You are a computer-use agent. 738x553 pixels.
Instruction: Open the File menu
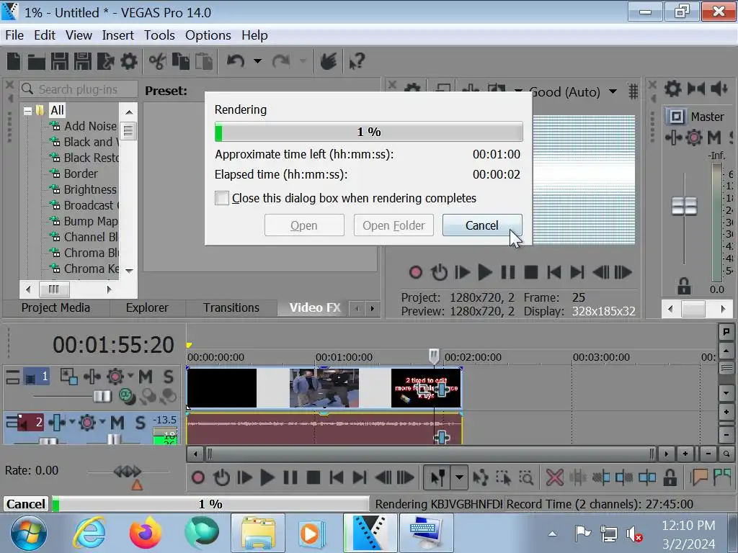click(x=14, y=35)
